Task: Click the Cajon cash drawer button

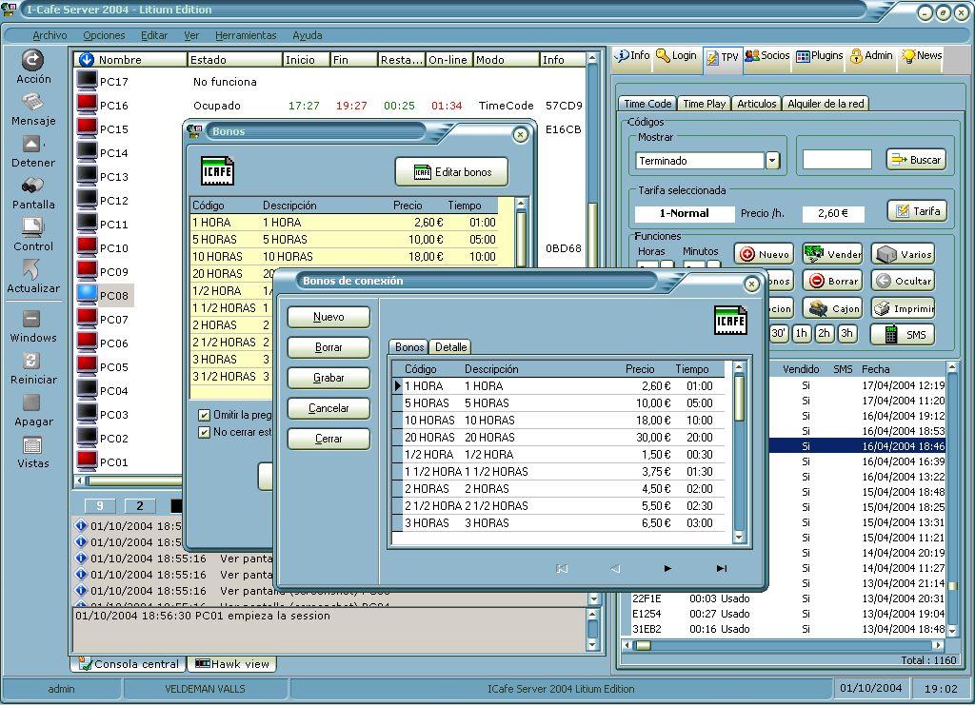Action: (832, 307)
